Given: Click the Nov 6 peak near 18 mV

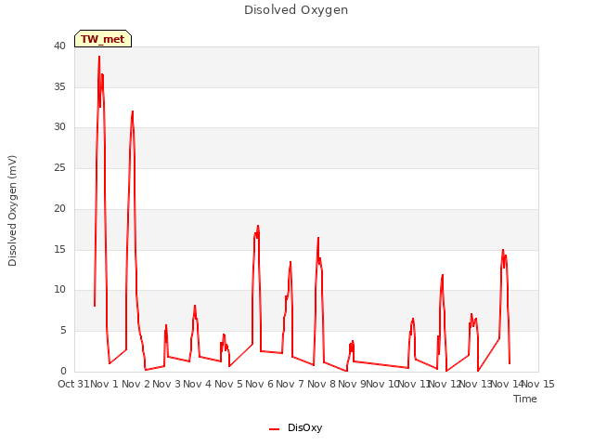Looking at the screenshot, I should (x=258, y=226).
